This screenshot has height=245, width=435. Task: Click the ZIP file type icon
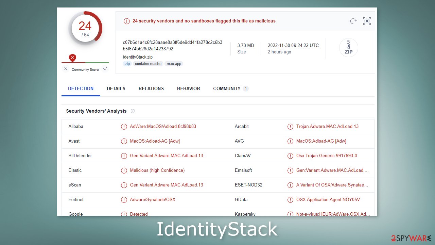tap(349, 48)
